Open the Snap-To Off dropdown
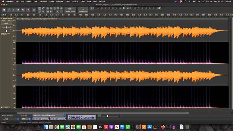 [26, 119]
